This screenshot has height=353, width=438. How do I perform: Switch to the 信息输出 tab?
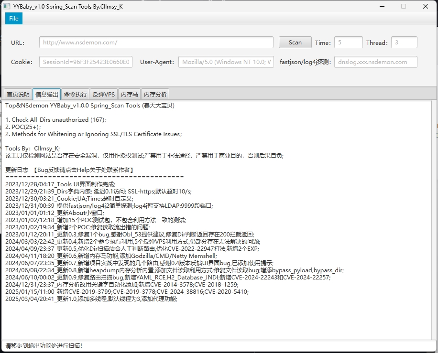pos(47,94)
